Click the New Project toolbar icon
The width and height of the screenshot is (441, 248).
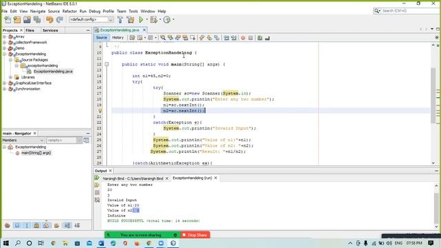17,19
